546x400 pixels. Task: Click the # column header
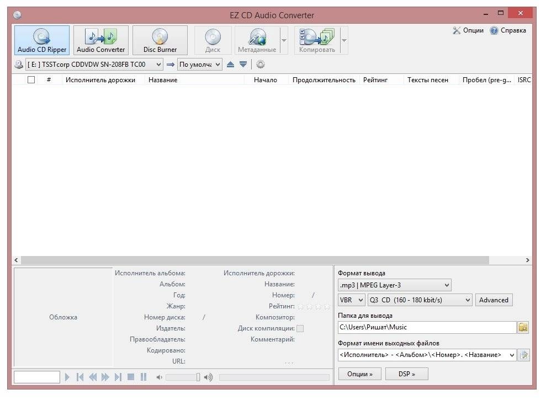coord(49,79)
